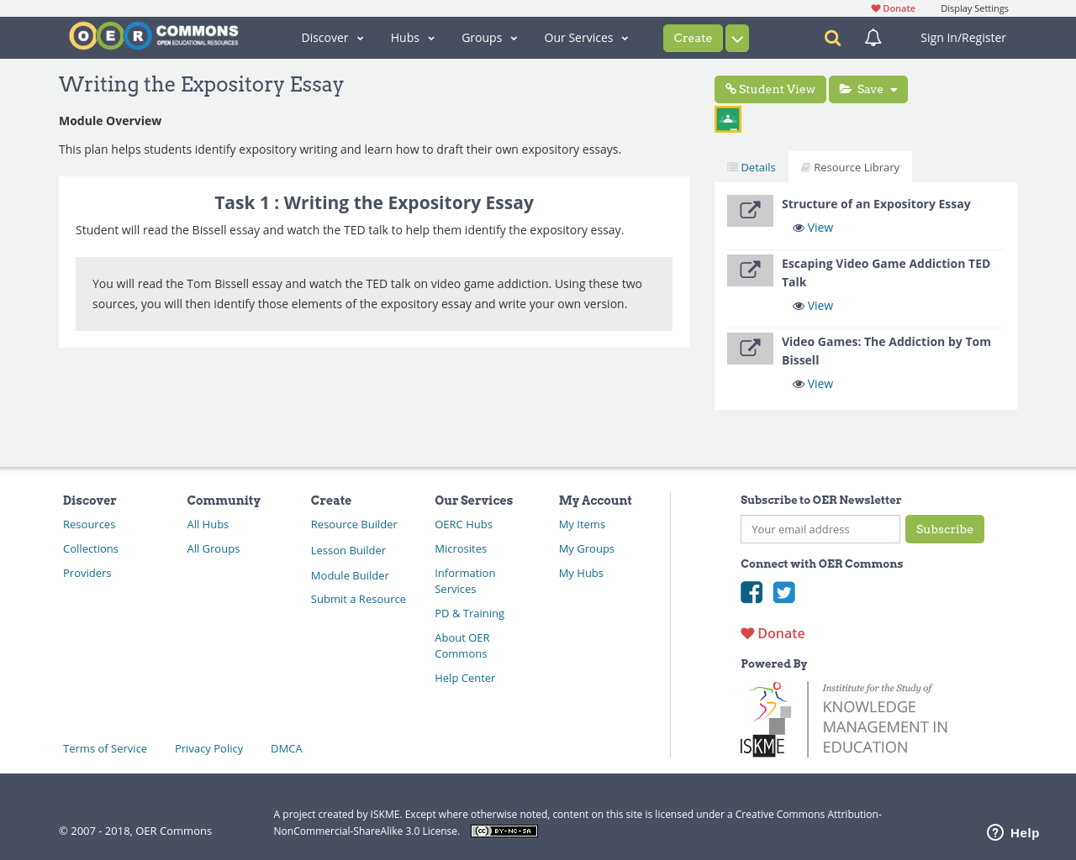The image size is (1076, 860).
Task: Open the search magnifier icon
Action: tap(831, 37)
